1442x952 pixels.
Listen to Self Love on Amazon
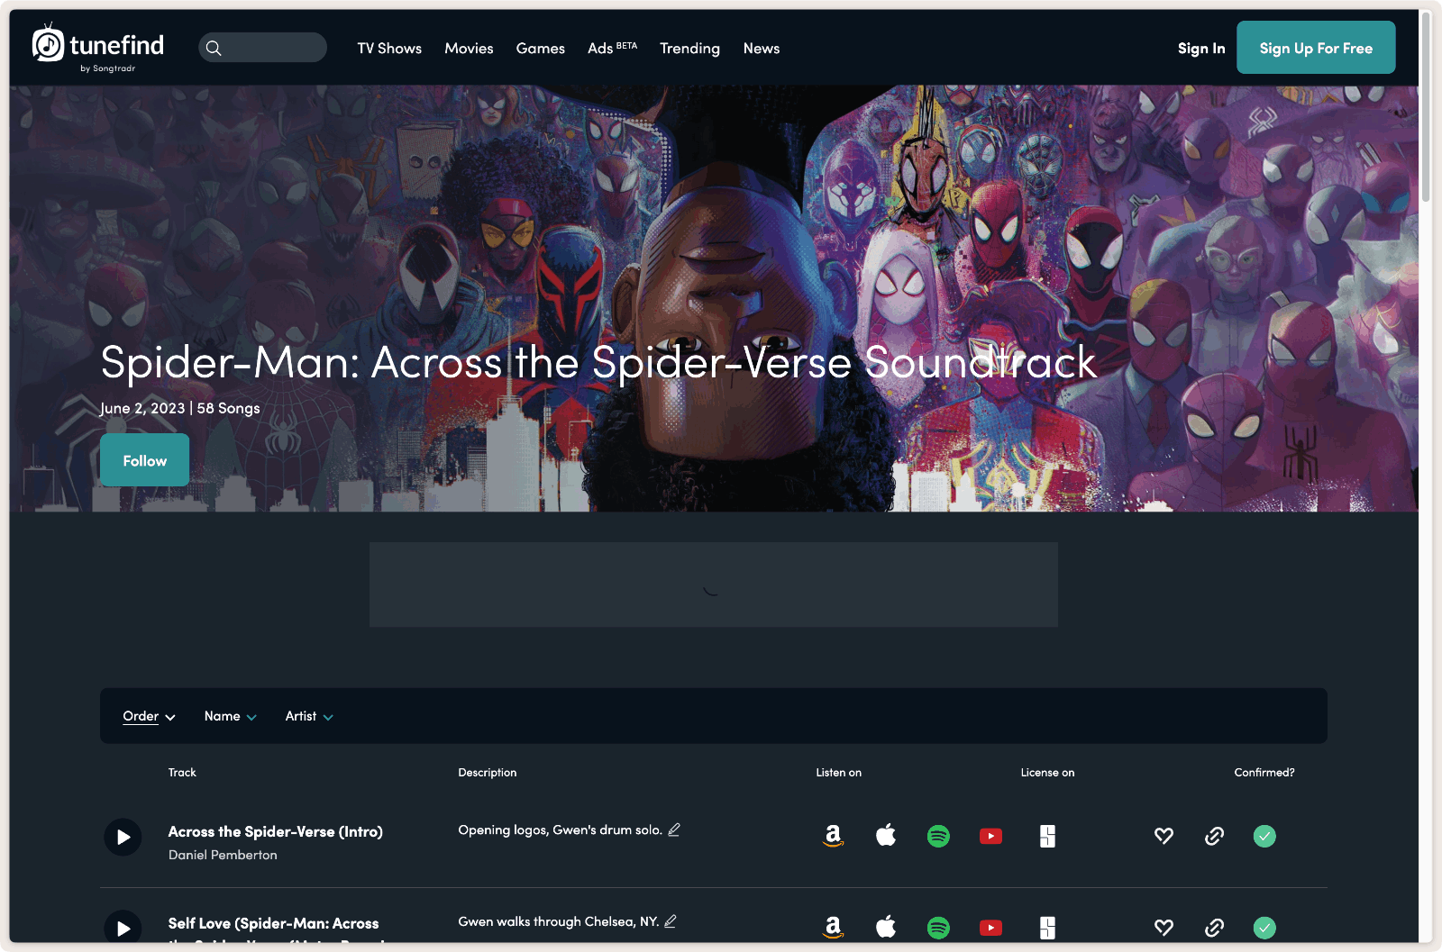click(x=834, y=928)
